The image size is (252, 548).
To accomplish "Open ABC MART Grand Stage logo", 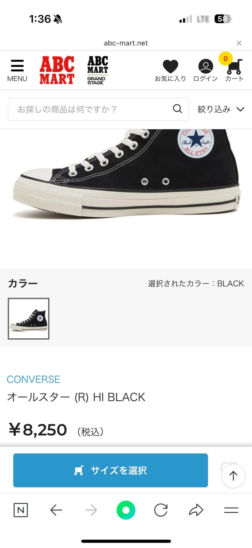I will pyautogui.click(x=98, y=70).
